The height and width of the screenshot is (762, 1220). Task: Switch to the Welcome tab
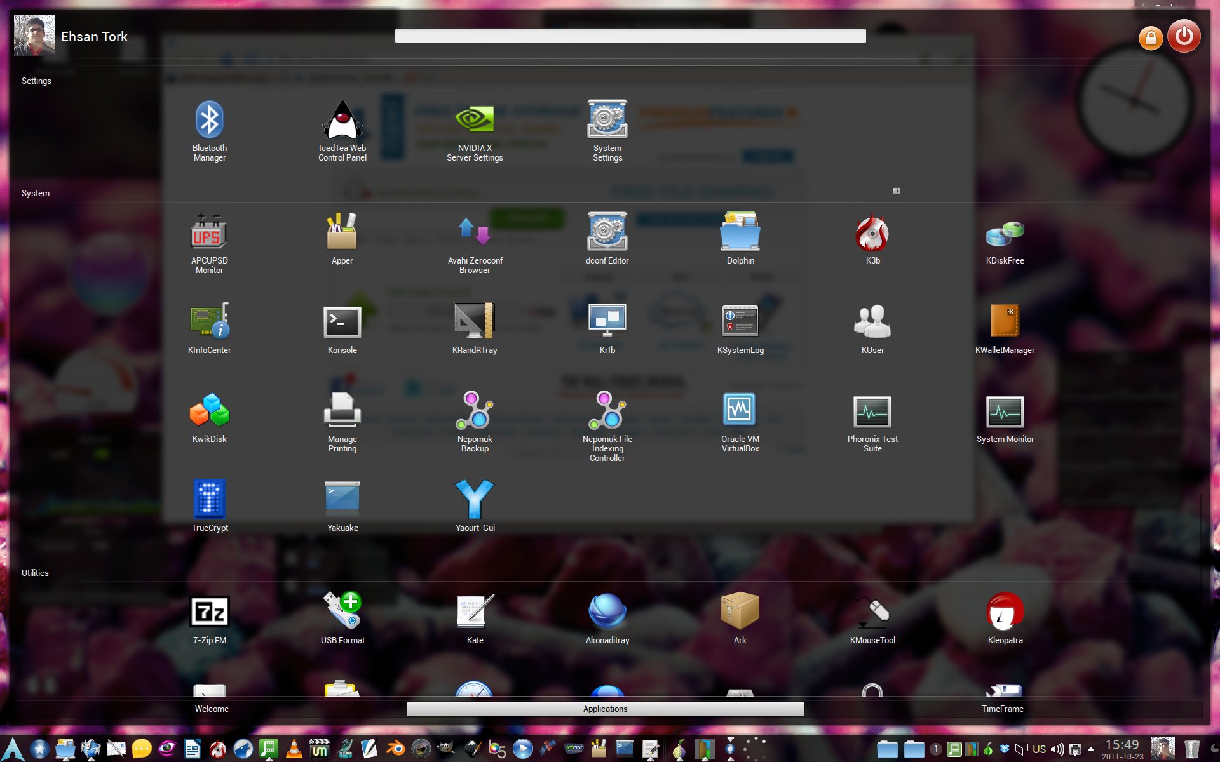pyautogui.click(x=212, y=709)
